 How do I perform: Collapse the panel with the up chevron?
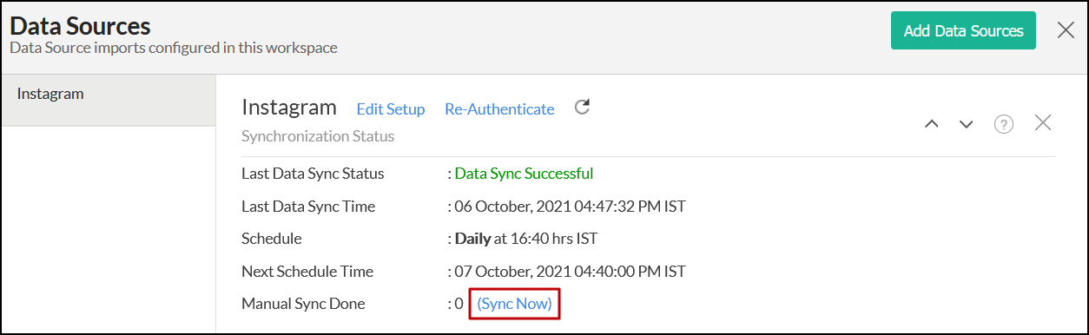[x=932, y=124]
